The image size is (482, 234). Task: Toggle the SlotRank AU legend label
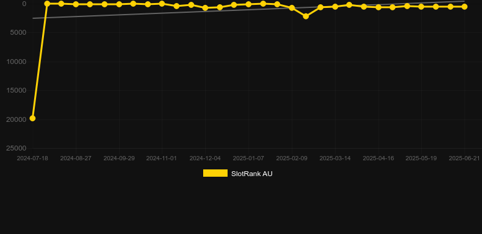(252, 174)
